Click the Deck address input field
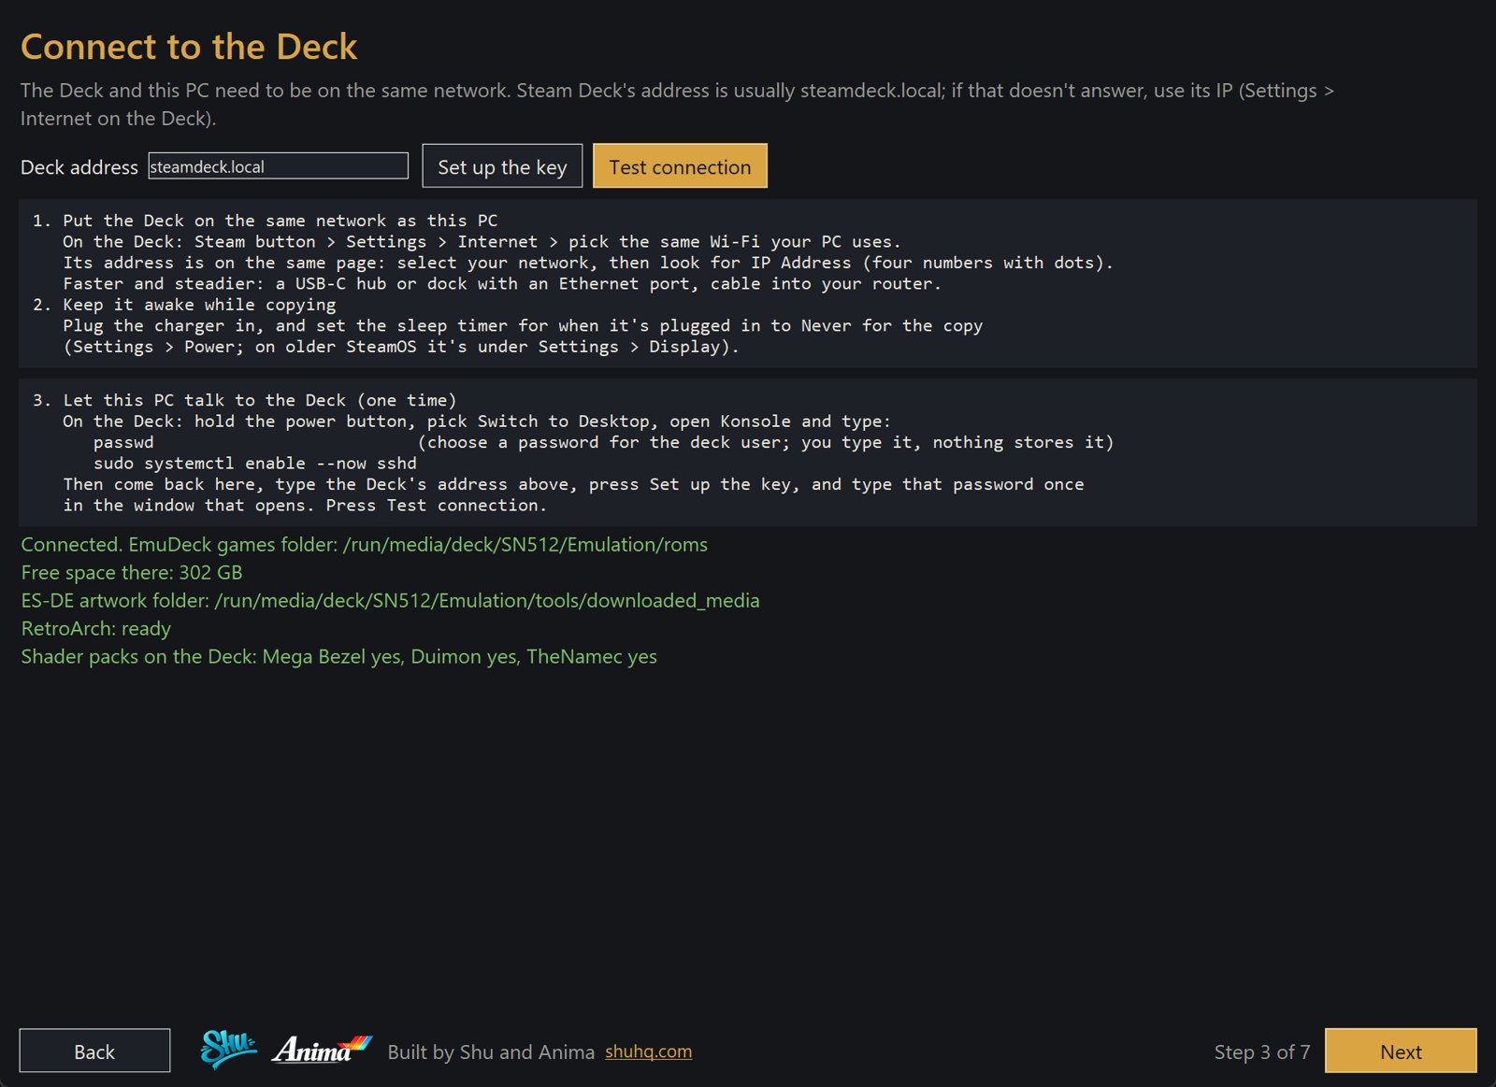Viewport: 1496px width, 1087px height. [x=279, y=166]
